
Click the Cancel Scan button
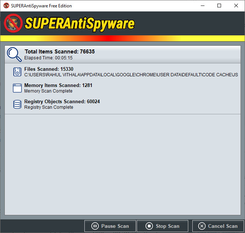(218, 226)
